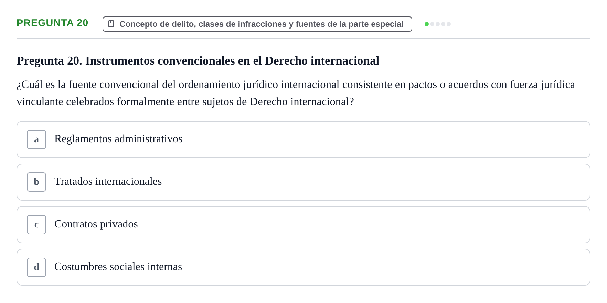Click the green difficulty dots indicator
This screenshot has height=303, width=607.
[438, 24]
